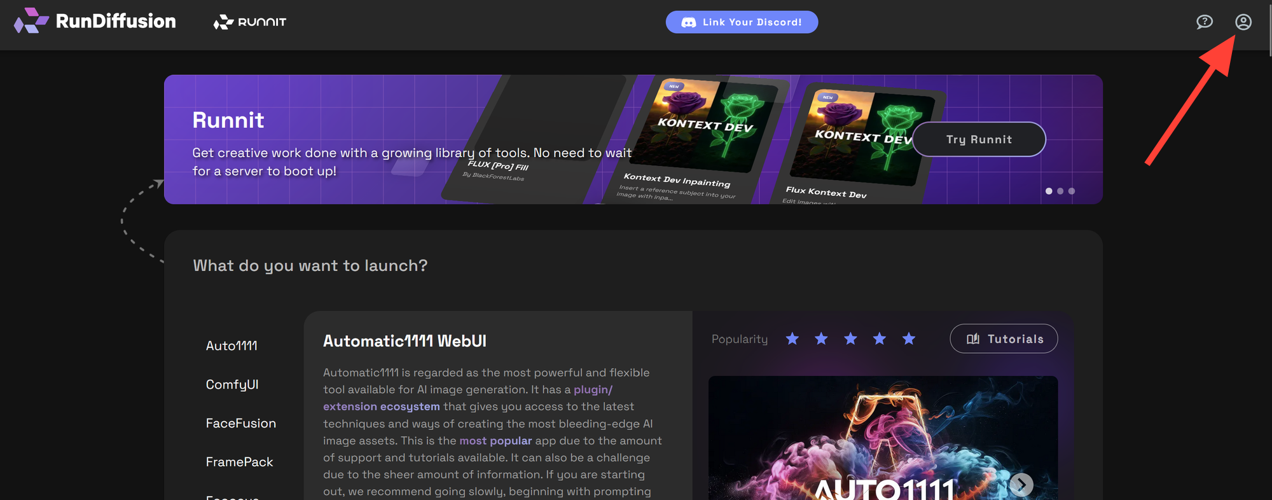Open the help chat question icon
This screenshot has height=500, width=1272.
click(1205, 22)
